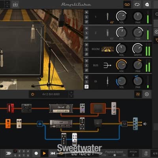This screenshot has width=158, height=158.
Task: Select the rack effect after top cabinet
Action: pyautogui.click(x=114, y=108)
